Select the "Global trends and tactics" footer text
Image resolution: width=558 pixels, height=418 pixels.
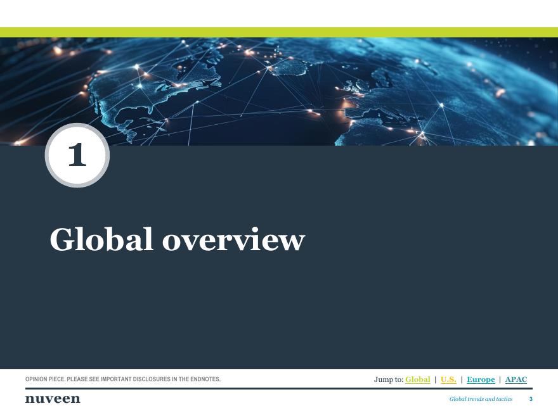[481, 399]
